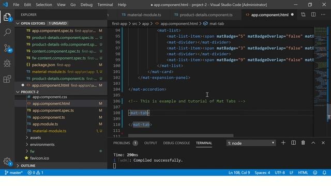
Task: Open the Search view in activity bar
Action: click(7, 32)
